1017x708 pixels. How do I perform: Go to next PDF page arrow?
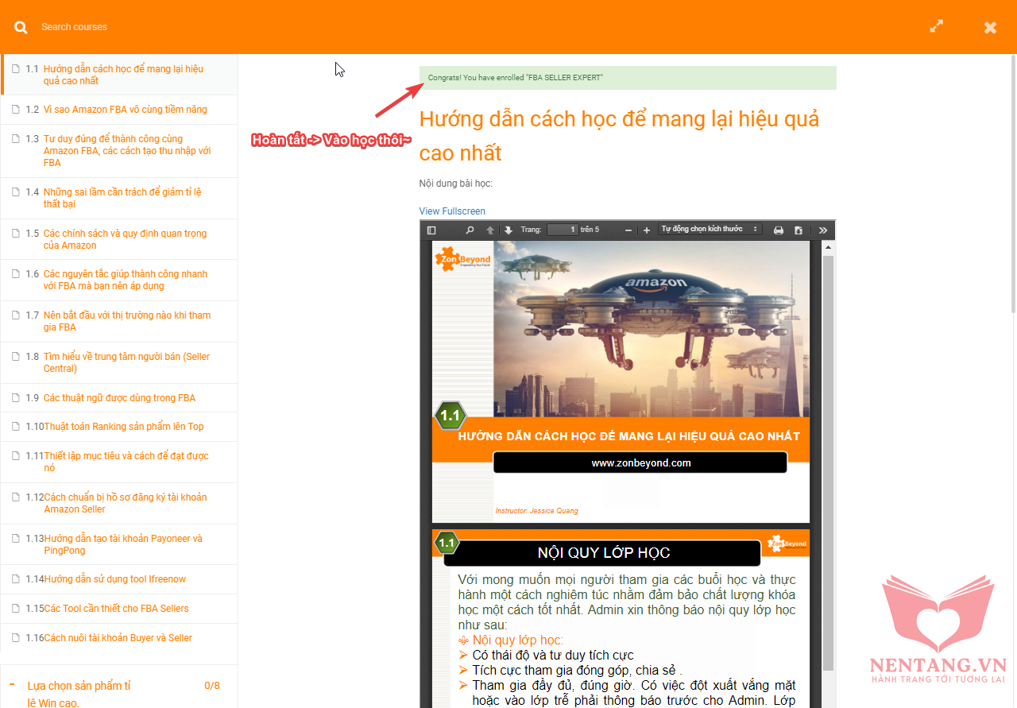click(508, 230)
